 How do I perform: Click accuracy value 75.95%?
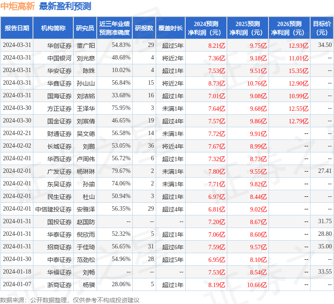coord(121,108)
